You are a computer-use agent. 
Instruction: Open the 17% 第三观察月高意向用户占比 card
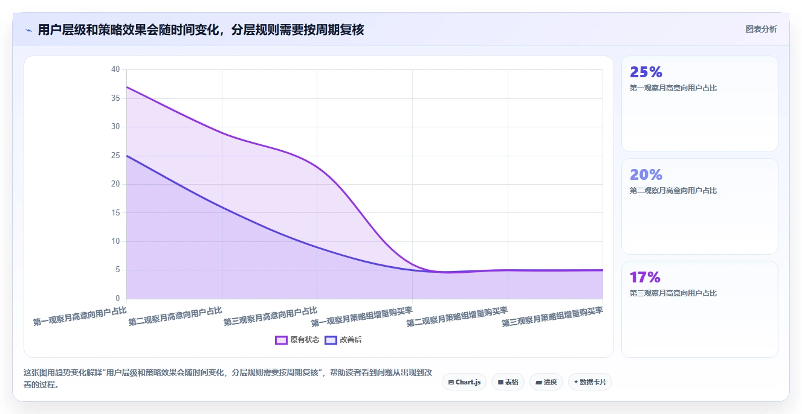[x=699, y=309]
